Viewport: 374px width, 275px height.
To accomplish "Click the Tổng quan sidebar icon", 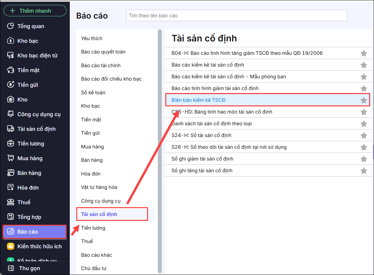I will click(x=10, y=26).
